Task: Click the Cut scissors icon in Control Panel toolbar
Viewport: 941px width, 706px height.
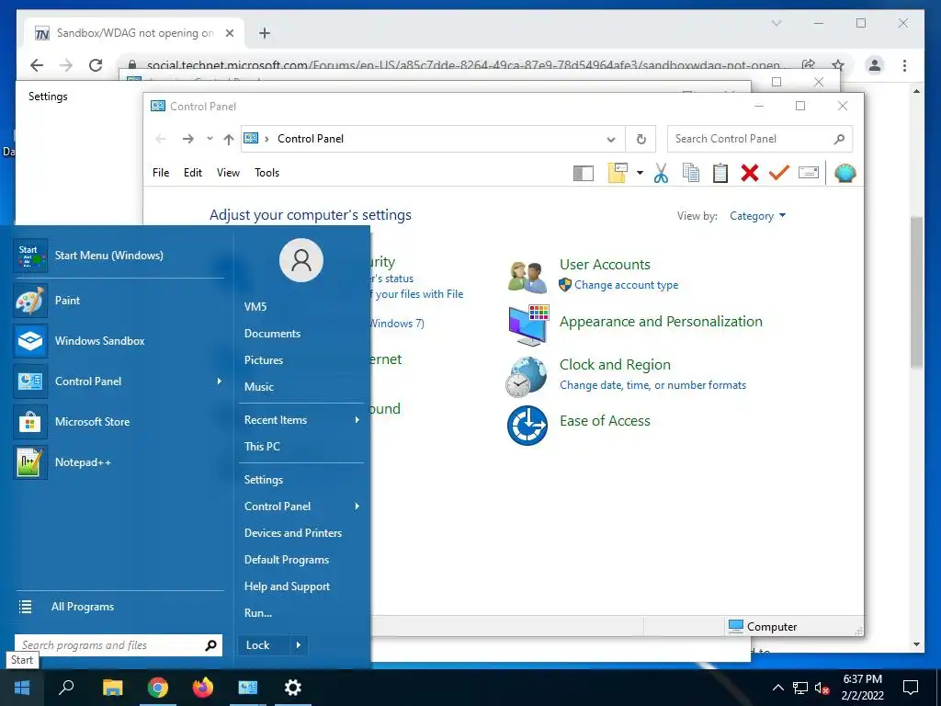Action: click(x=661, y=173)
